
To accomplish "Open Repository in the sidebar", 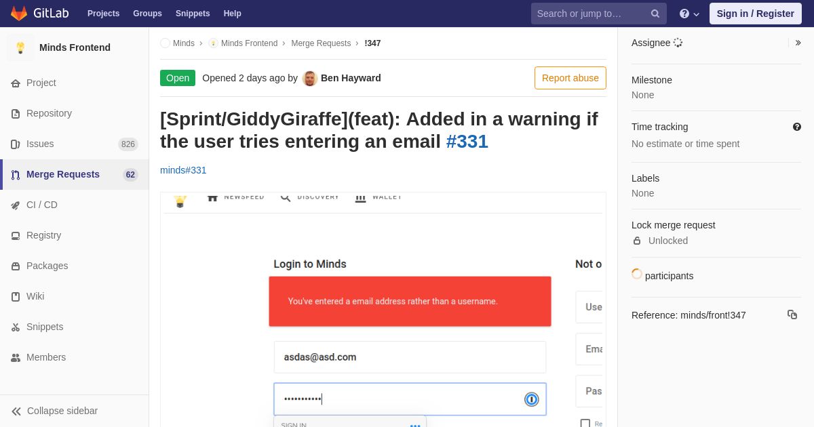I will tap(49, 113).
